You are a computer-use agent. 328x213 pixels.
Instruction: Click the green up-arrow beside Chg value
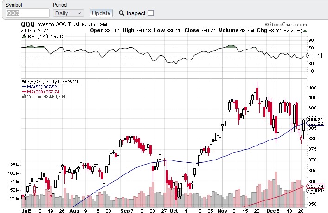pos(305,31)
